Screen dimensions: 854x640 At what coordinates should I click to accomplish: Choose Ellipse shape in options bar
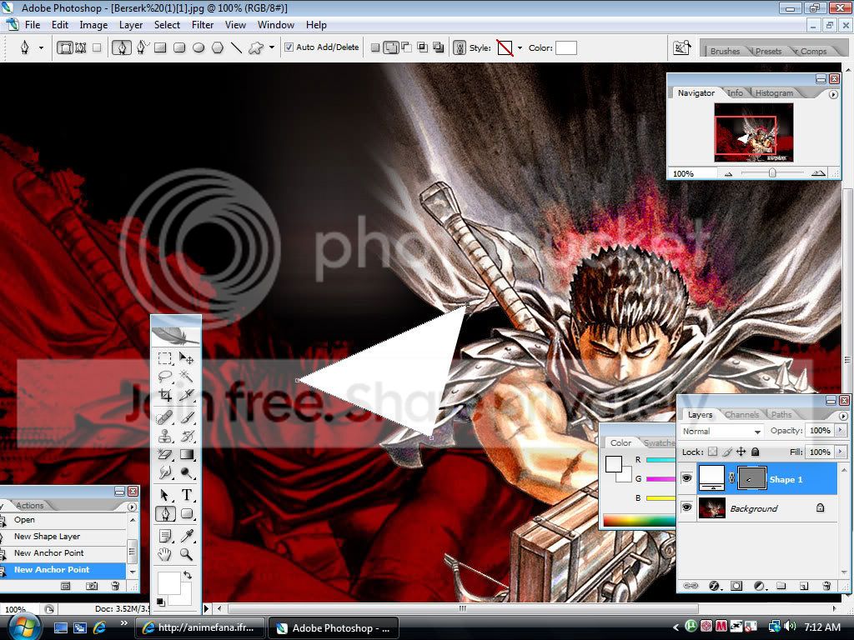coord(198,47)
